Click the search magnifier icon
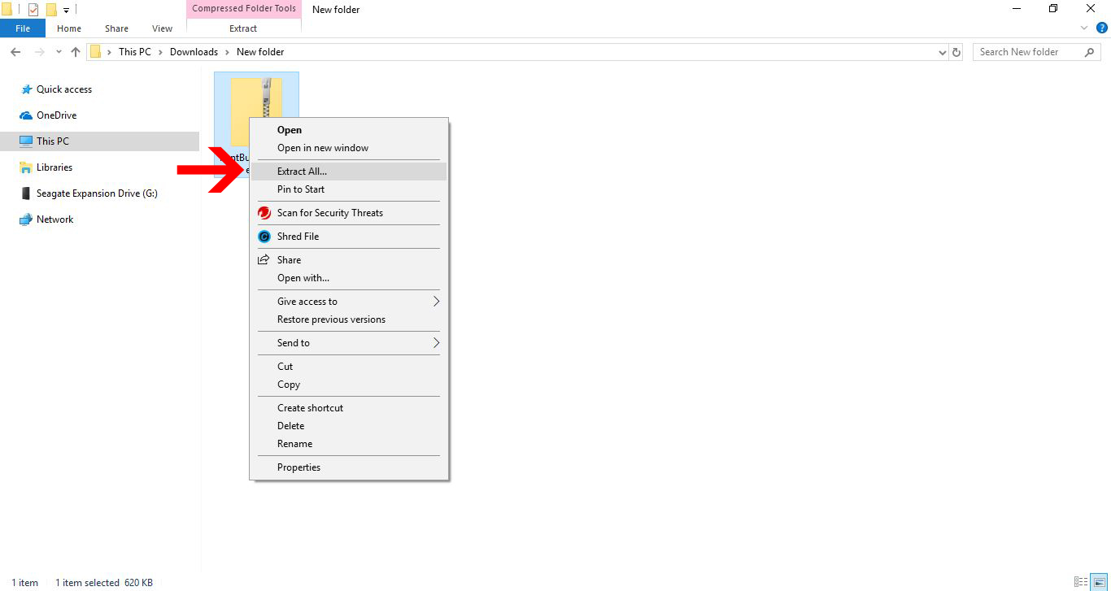This screenshot has width=1111, height=591. click(1090, 52)
